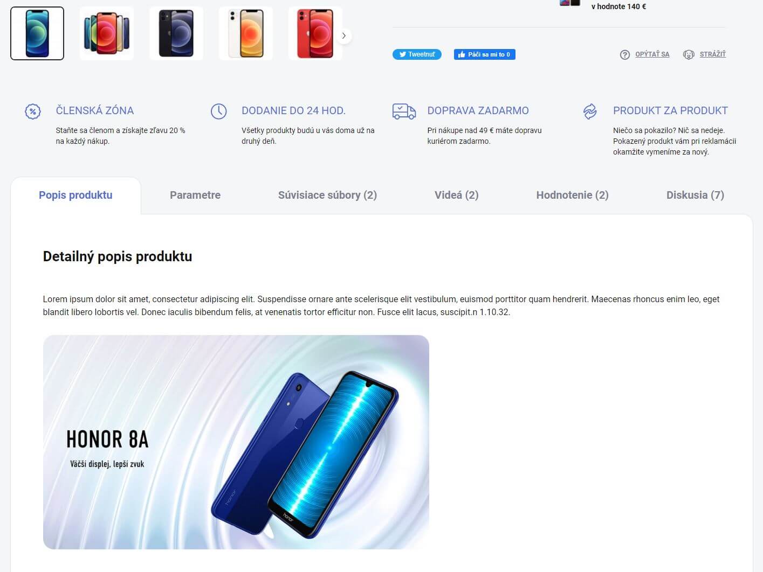
Task: Click the product exchange arrows icon
Action: [590, 111]
